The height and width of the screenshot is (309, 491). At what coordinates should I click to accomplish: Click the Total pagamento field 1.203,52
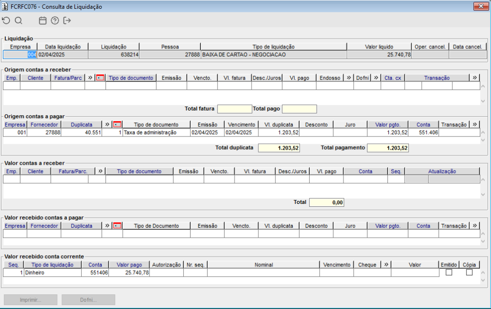tap(387, 148)
